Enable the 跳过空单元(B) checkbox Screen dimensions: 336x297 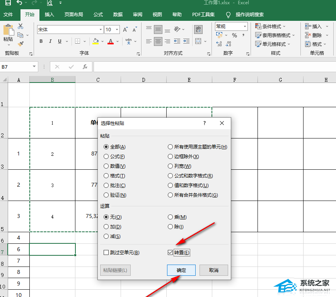(x=106, y=253)
